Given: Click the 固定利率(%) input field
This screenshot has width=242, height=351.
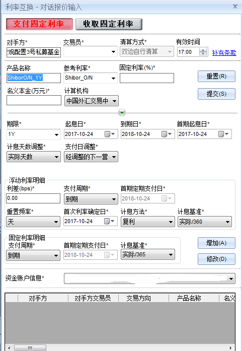Looking at the screenshot, I should click(x=147, y=78).
